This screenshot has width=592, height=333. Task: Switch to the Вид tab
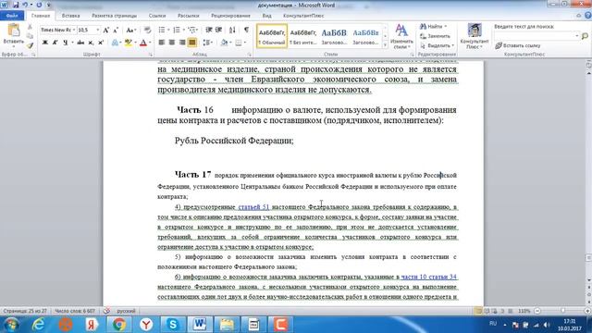(x=267, y=16)
